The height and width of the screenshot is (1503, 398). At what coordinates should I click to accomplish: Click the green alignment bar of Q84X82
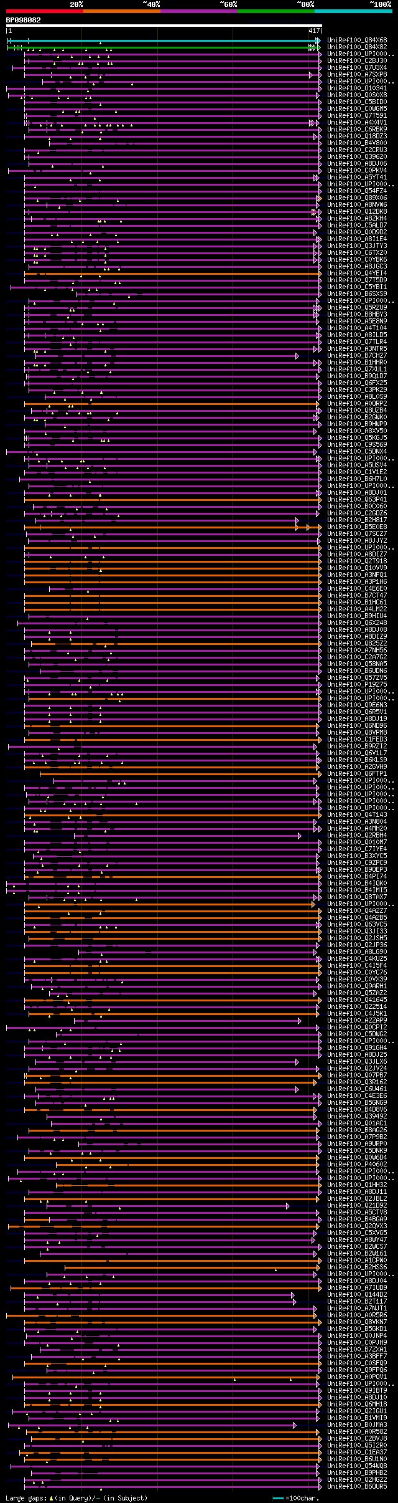point(164,47)
